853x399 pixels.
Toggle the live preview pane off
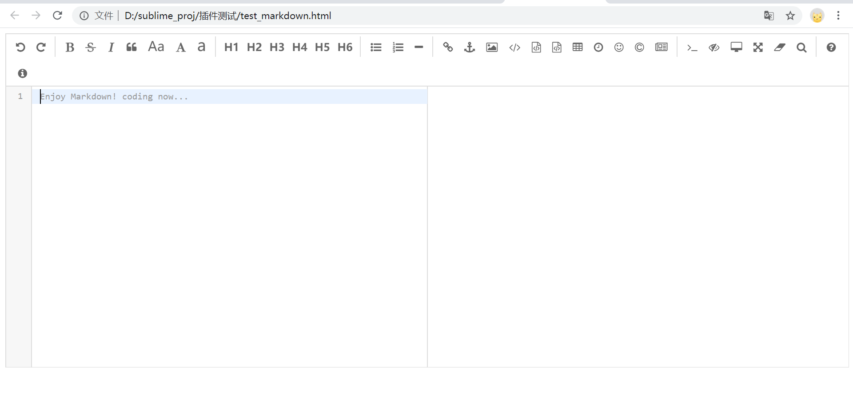714,47
